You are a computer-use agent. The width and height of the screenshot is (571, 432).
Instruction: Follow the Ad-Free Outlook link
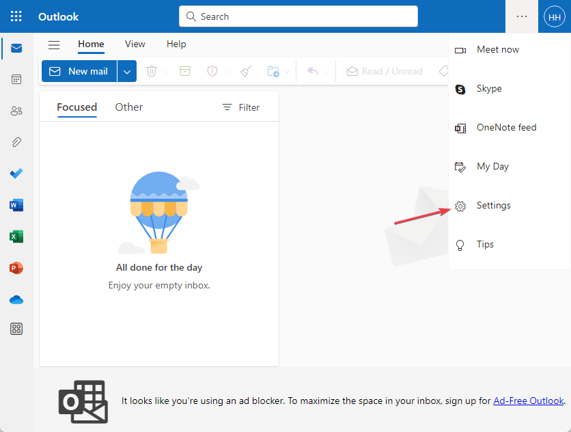coord(528,401)
